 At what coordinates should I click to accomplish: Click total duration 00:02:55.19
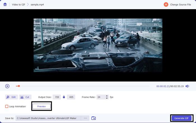click(177, 86)
